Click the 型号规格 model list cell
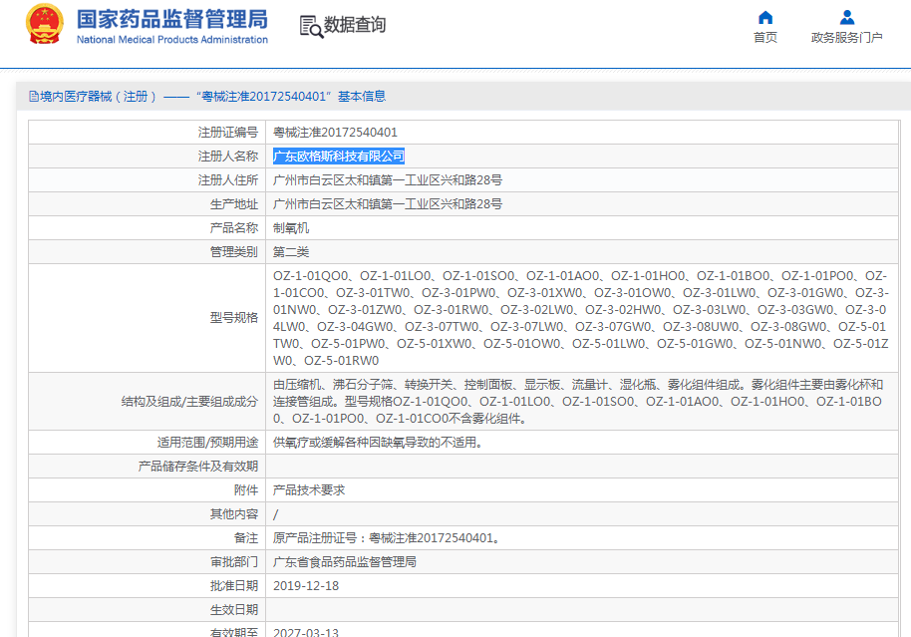 pyautogui.click(x=581, y=318)
